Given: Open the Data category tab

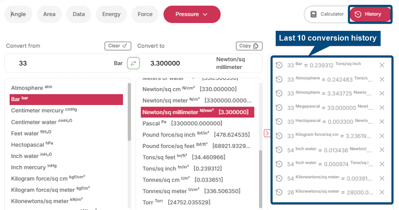Looking at the screenshot, I should tap(79, 14).
